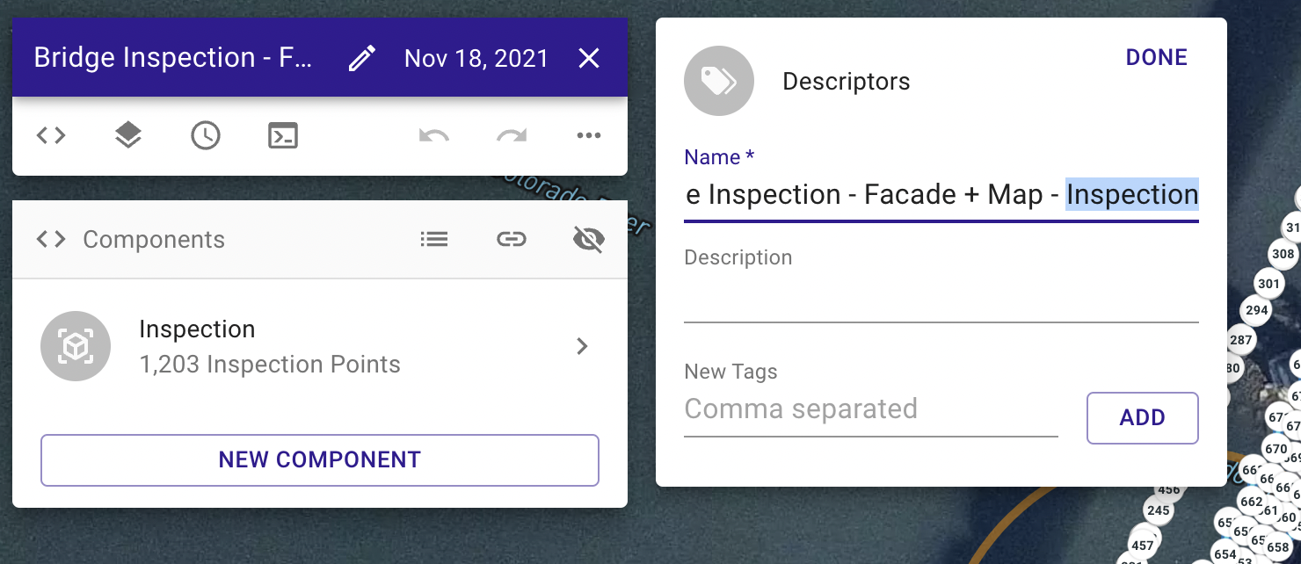The height and width of the screenshot is (564, 1301).
Task: Open the layers icon in toolbar
Action: coord(128,135)
